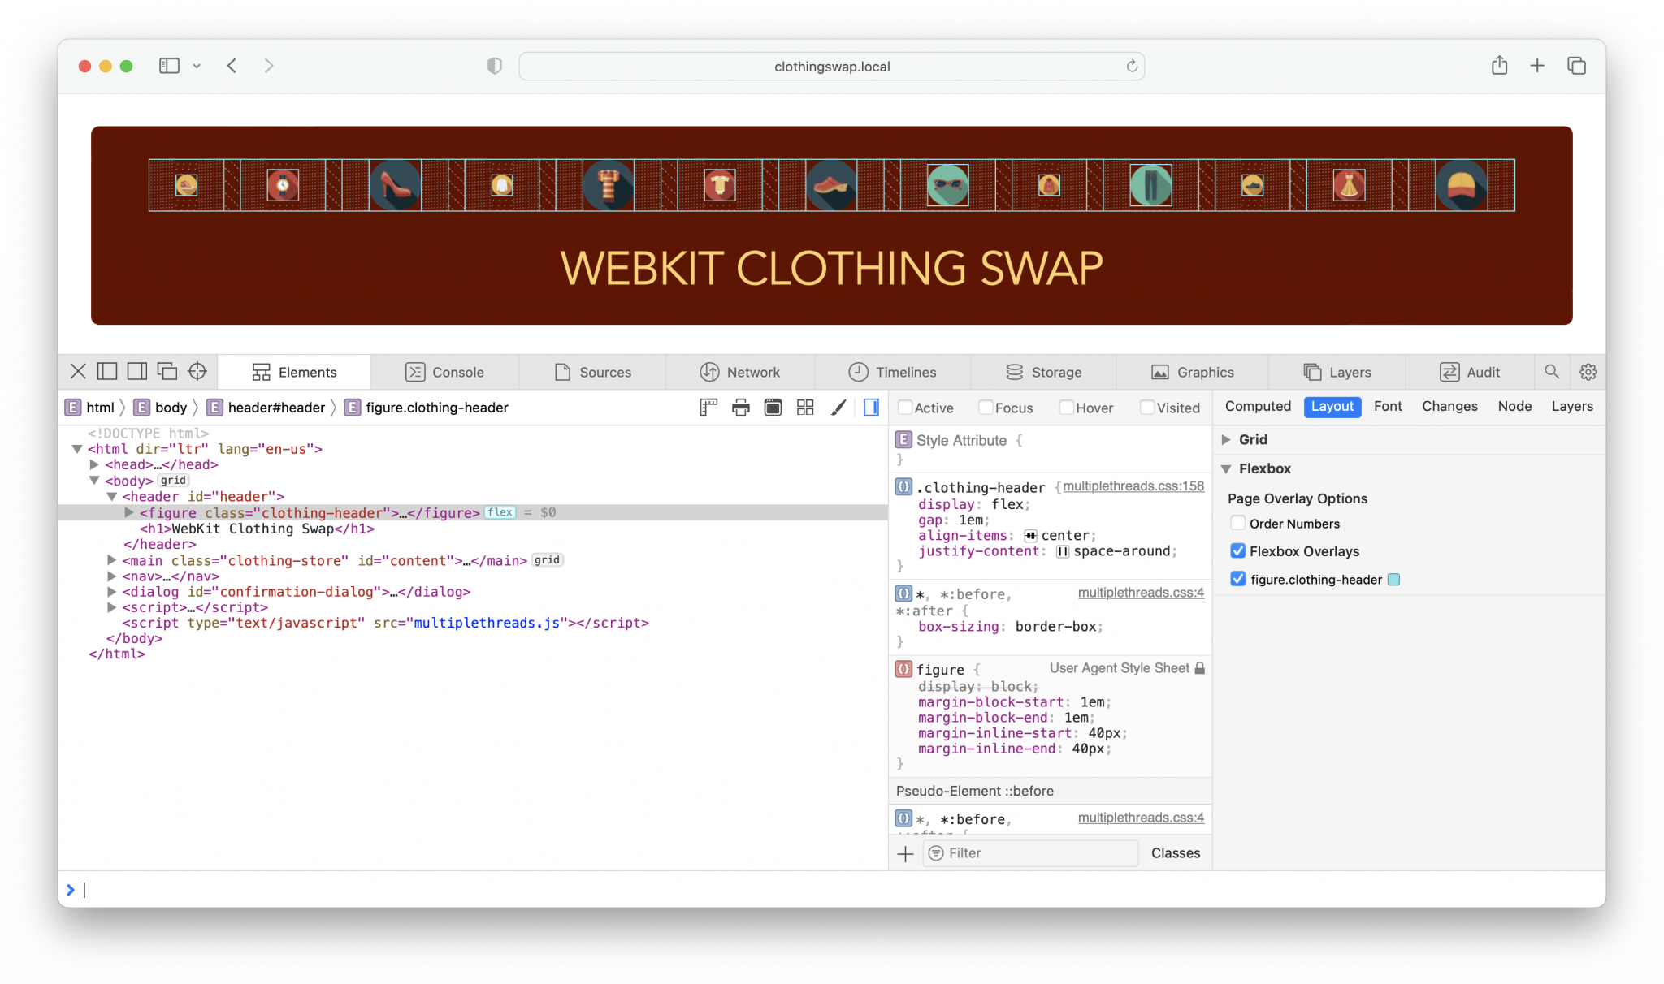This screenshot has height=984, width=1664.
Task: Open the multiplethreads.css:158 stylesheet link
Action: [1134, 486]
